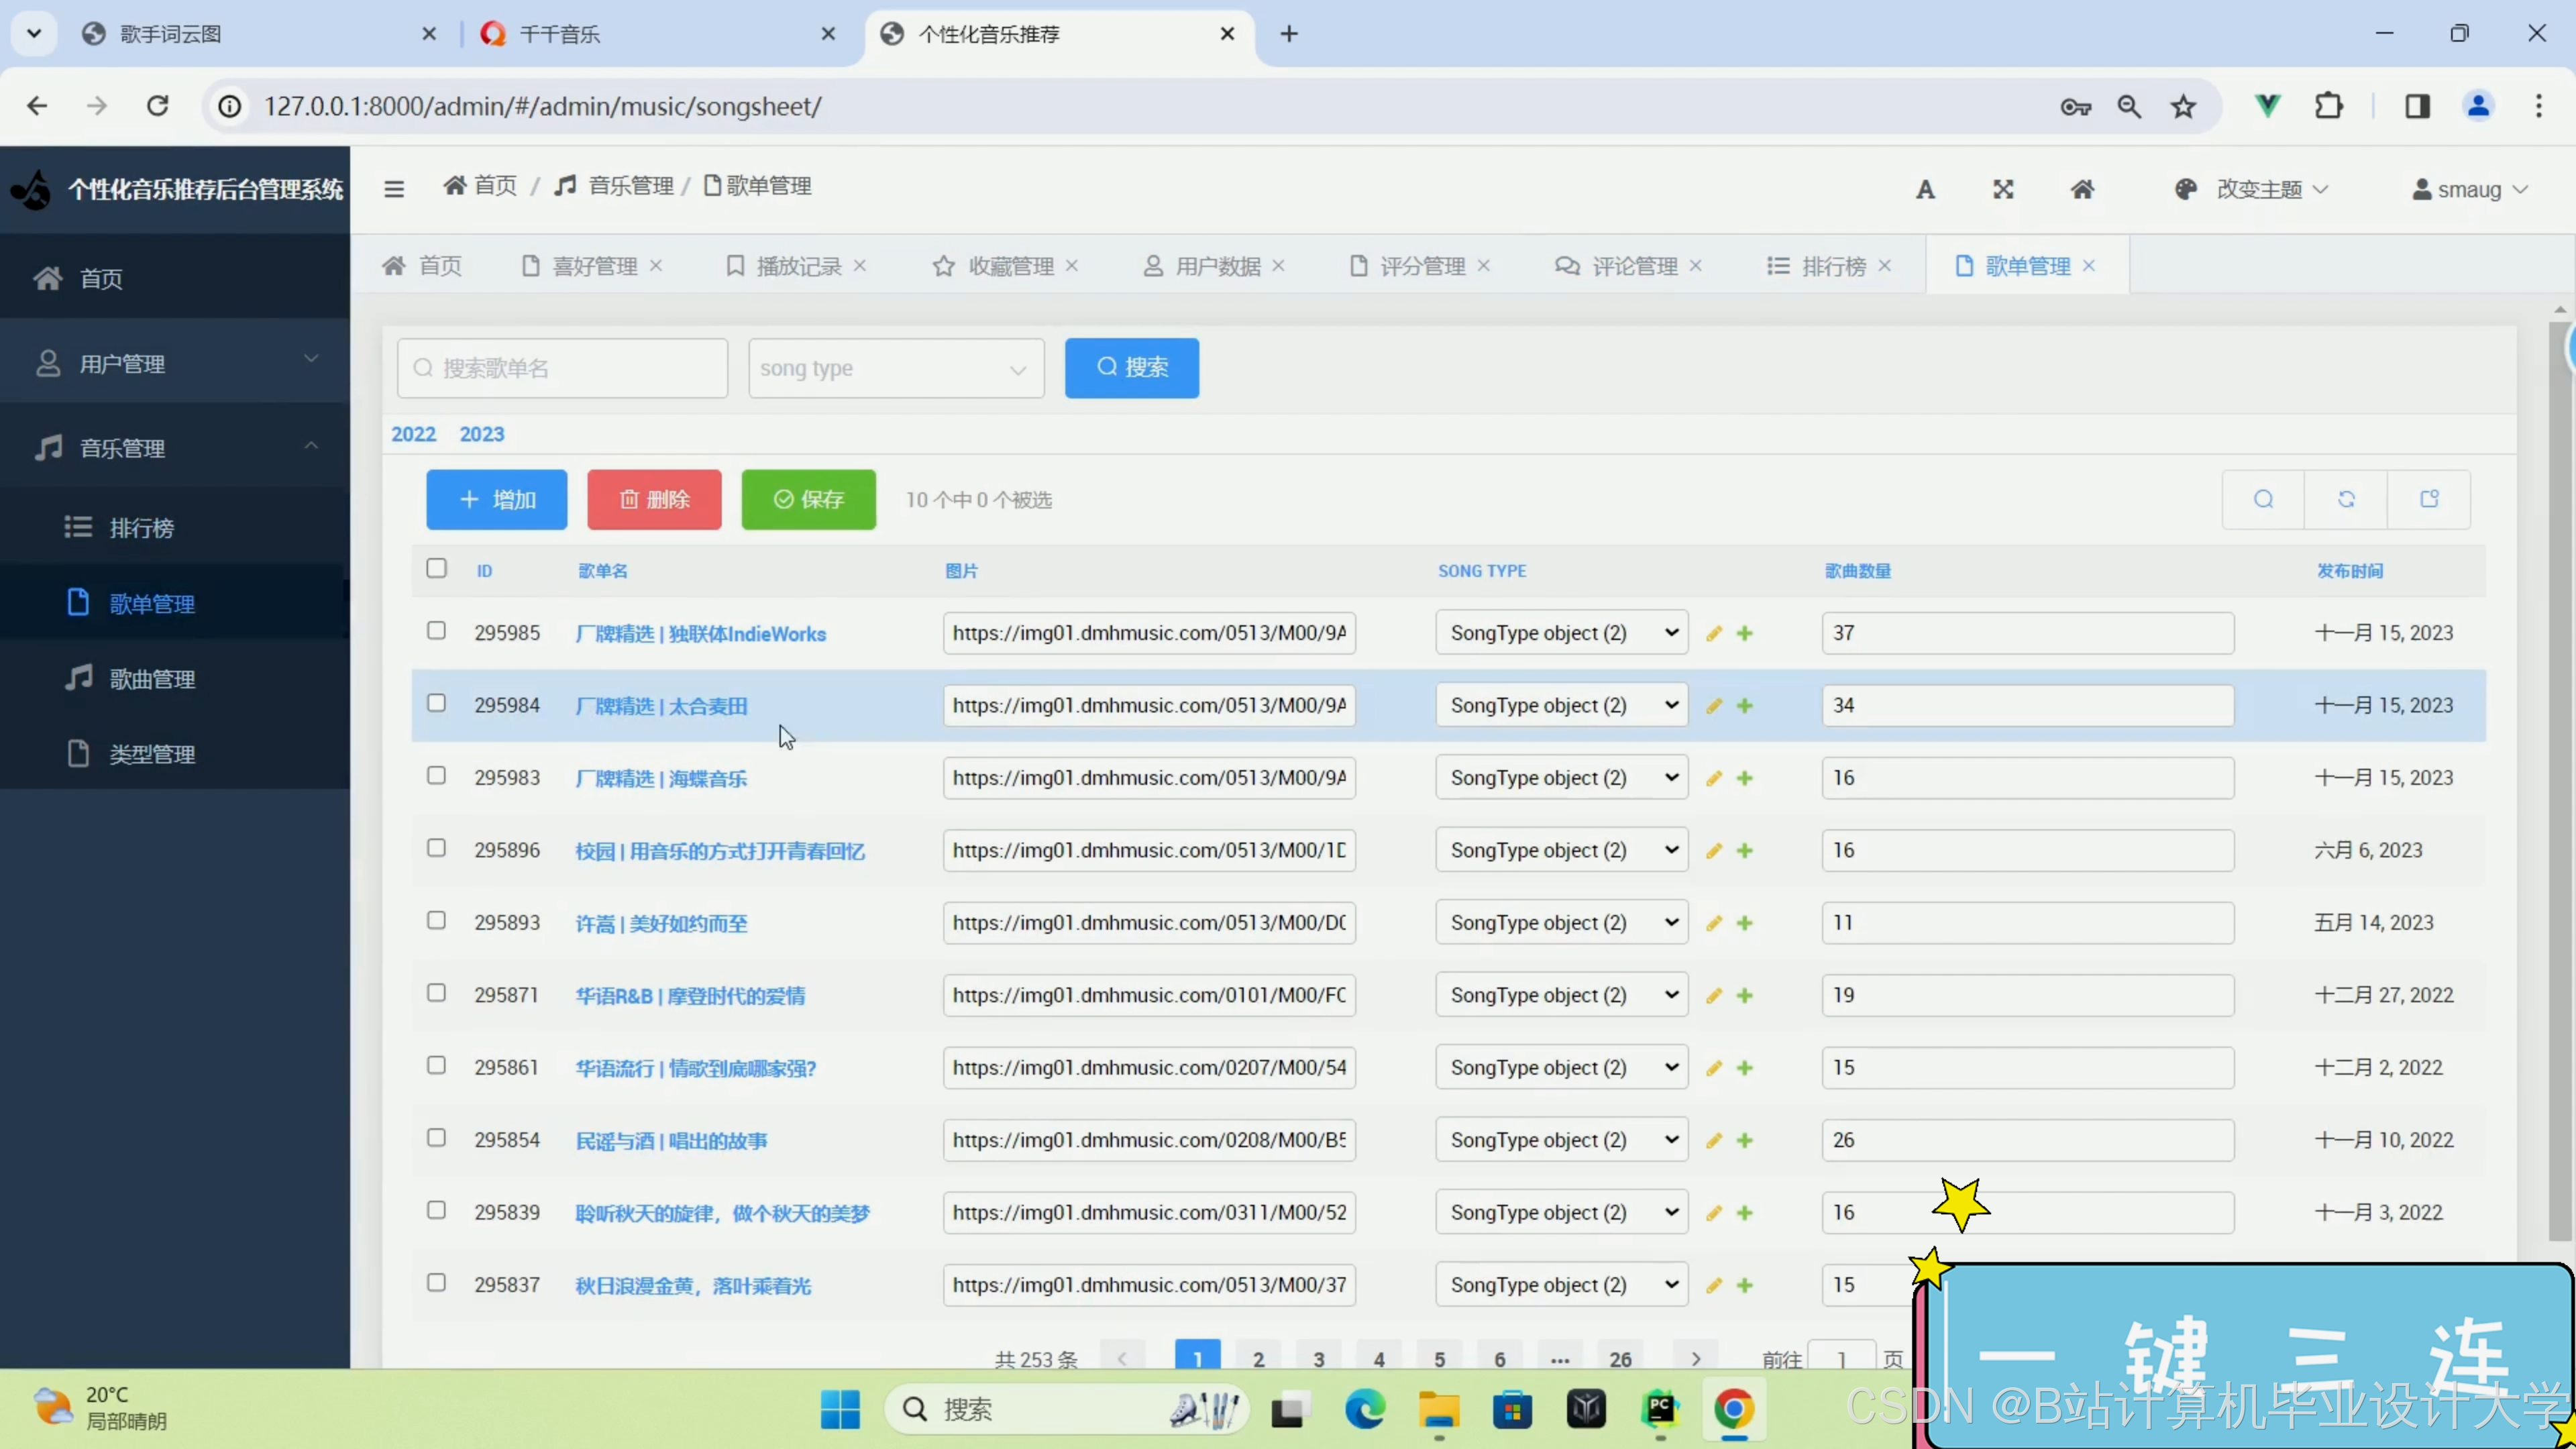Click the magnifier icon in table toolbar
Image resolution: width=2576 pixels, height=1449 pixels.
(2263, 499)
